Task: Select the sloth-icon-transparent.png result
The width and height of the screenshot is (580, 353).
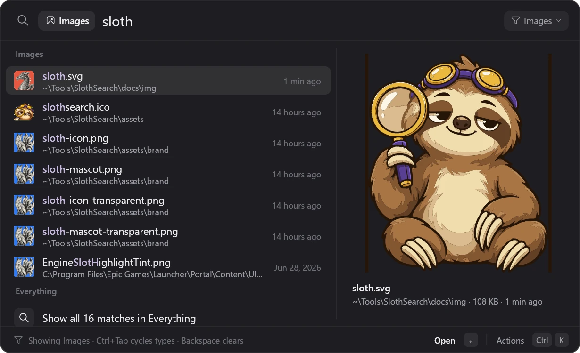Action: pyautogui.click(x=168, y=205)
